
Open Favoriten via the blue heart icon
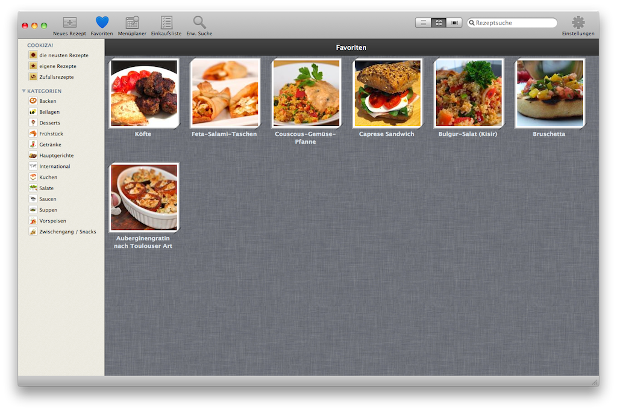point(102,22)
